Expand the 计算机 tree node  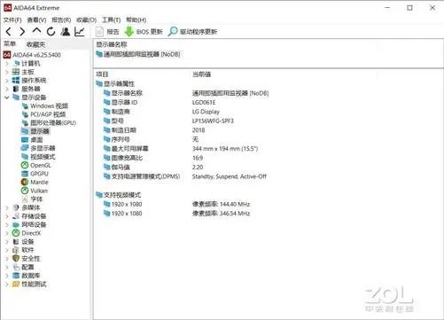click(7, 63)
